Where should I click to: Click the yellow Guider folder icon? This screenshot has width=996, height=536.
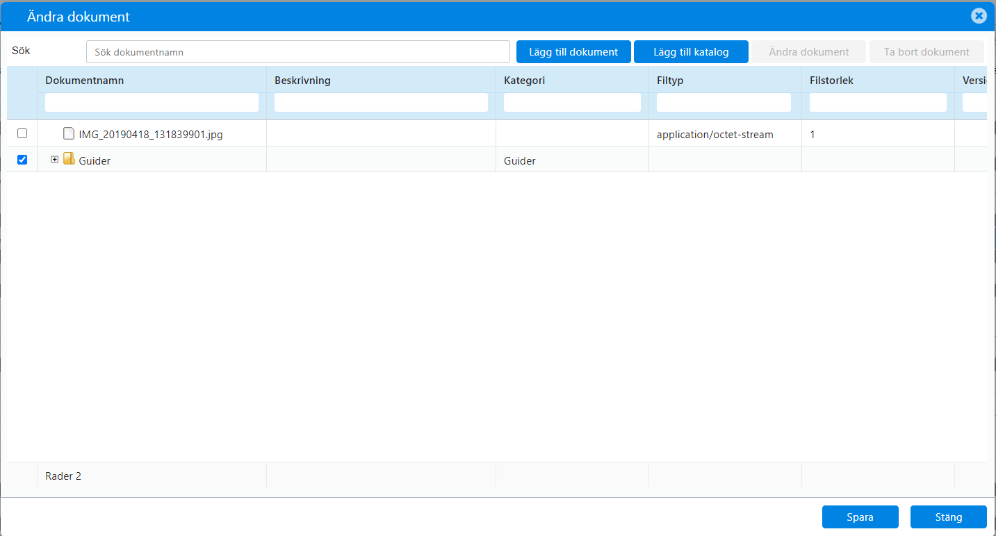click(x=69, y=159)
